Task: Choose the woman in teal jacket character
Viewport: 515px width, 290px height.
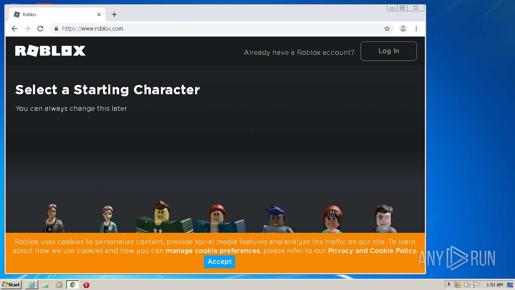Action: (108, 220)
